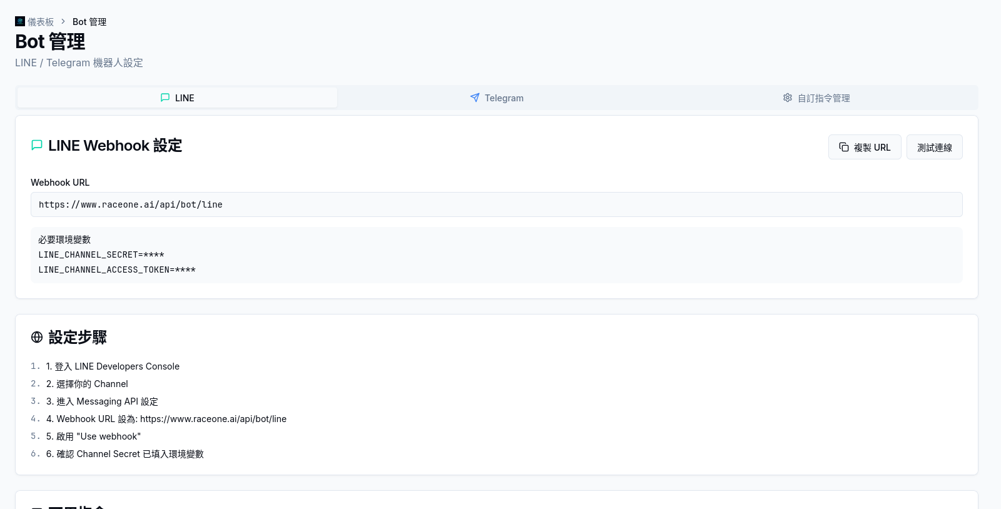The height and width of the screenshot is (509, 1001).
Task: Click the Bot 管理 page title
Action: (x=50, y=41)
